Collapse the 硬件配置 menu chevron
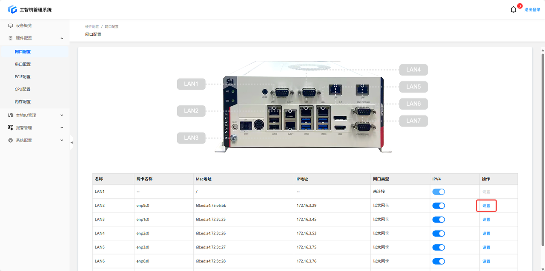This screenshot has width=545, height=271. (x=62, y=38)
